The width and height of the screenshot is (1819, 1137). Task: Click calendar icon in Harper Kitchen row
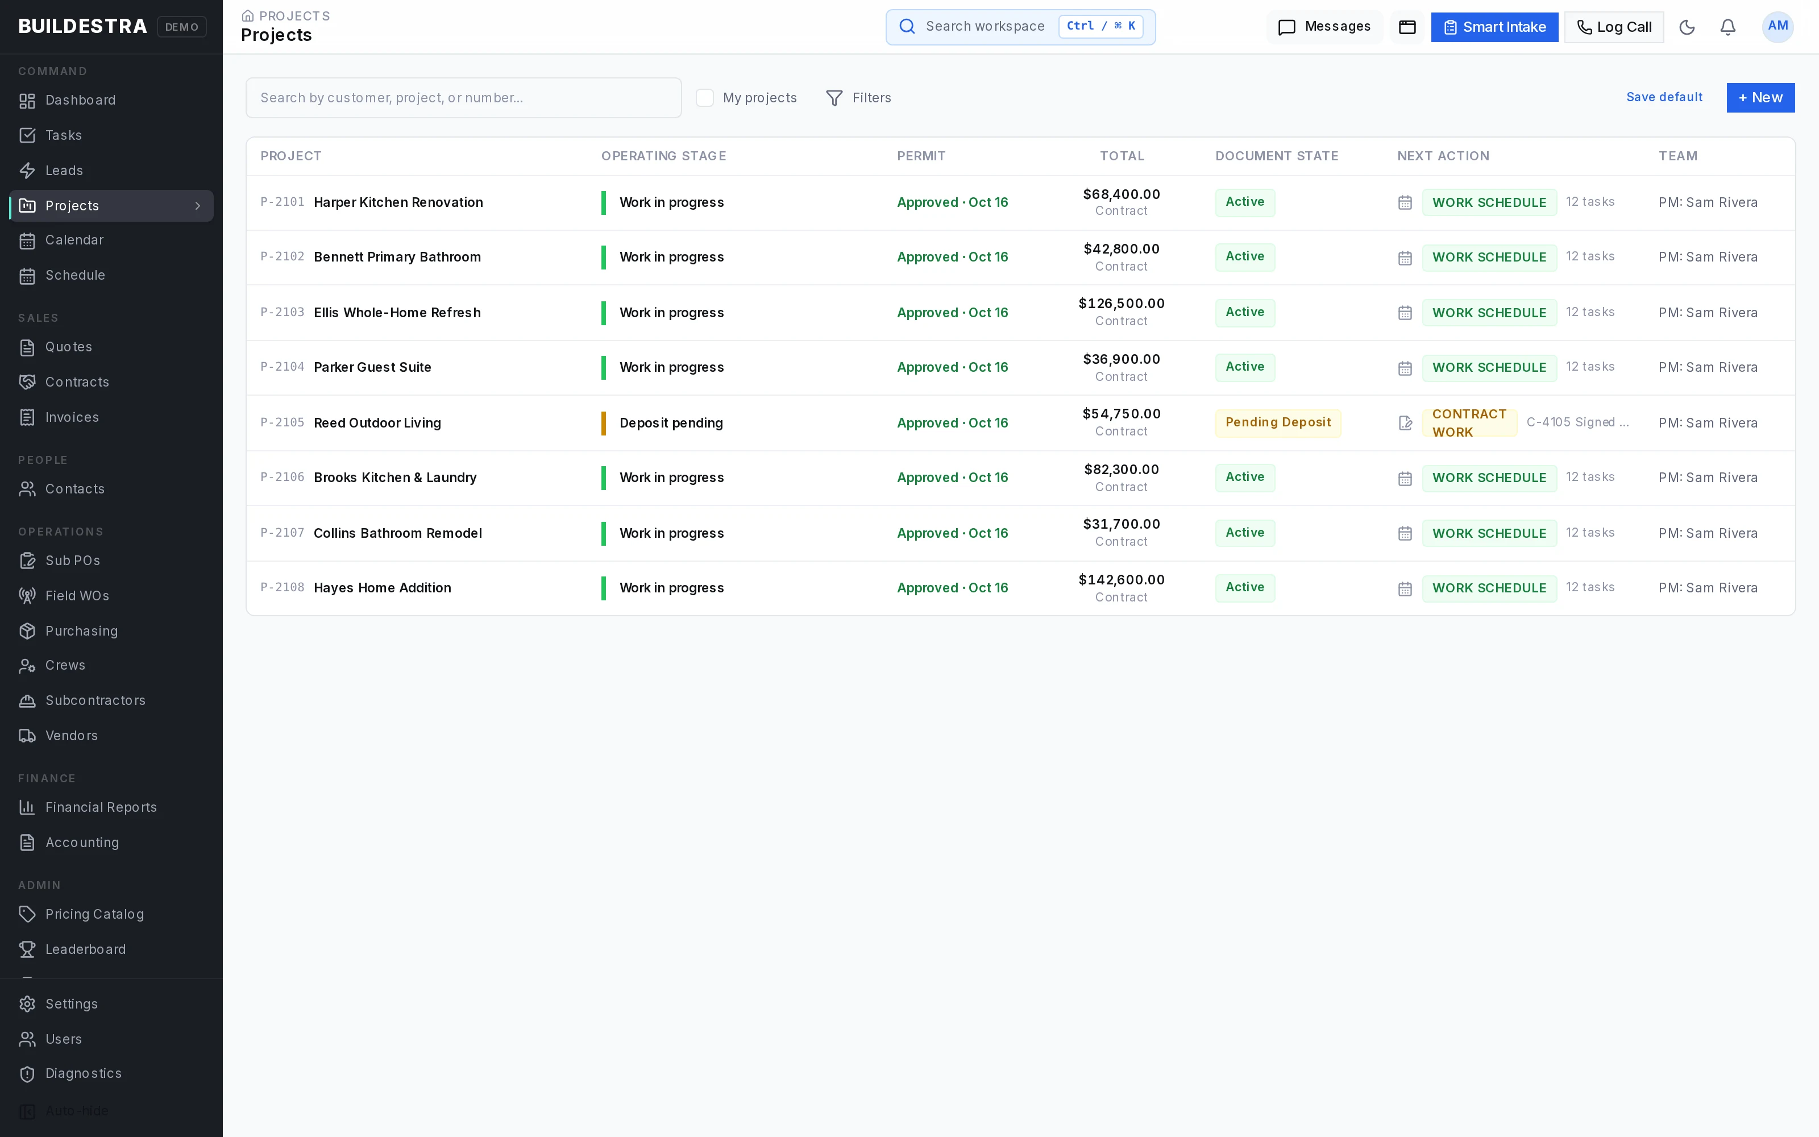pos(1405,203)
